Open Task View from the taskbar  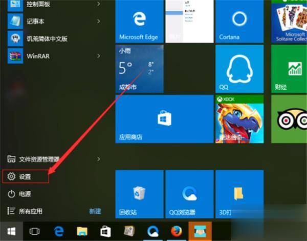pyautogui.click(x=35, y=231)
